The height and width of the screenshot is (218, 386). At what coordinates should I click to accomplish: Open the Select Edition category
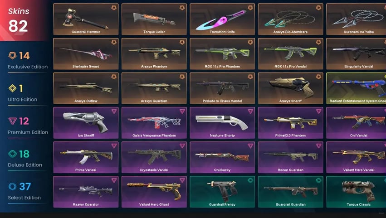[x=24, y=198]
